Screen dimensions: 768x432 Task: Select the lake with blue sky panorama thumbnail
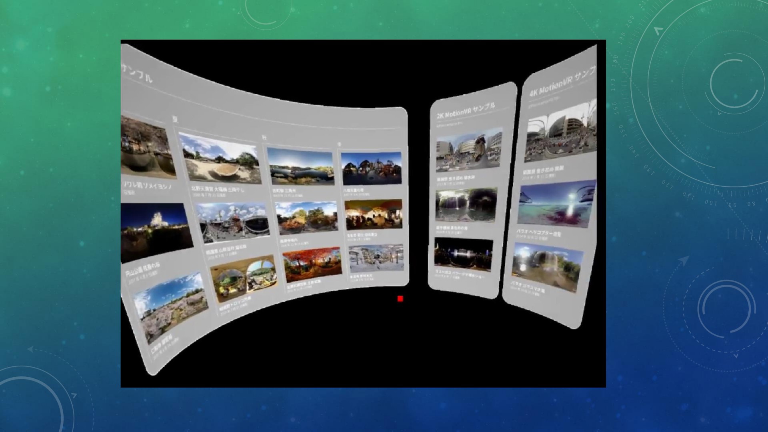click(300, 166)
